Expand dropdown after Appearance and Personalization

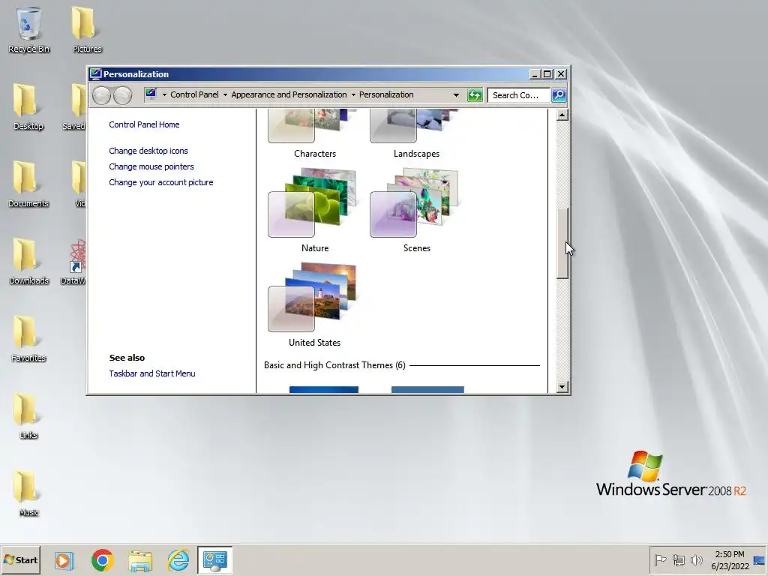point(353,95)
